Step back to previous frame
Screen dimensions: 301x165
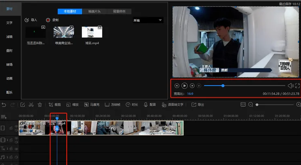coord(177,86)
